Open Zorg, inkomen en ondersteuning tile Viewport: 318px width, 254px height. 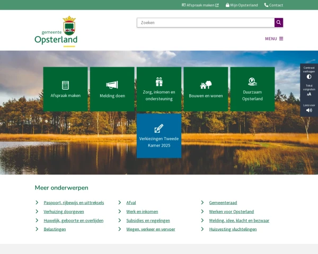point(159,89)
